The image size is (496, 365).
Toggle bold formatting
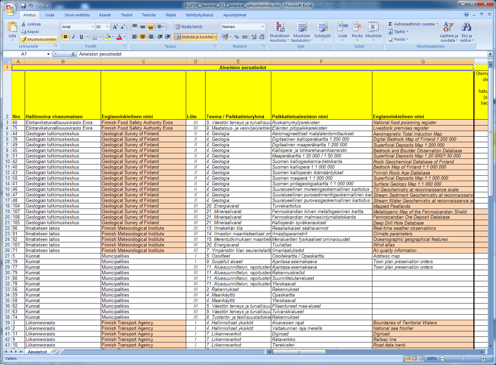[x=65, y=37]
